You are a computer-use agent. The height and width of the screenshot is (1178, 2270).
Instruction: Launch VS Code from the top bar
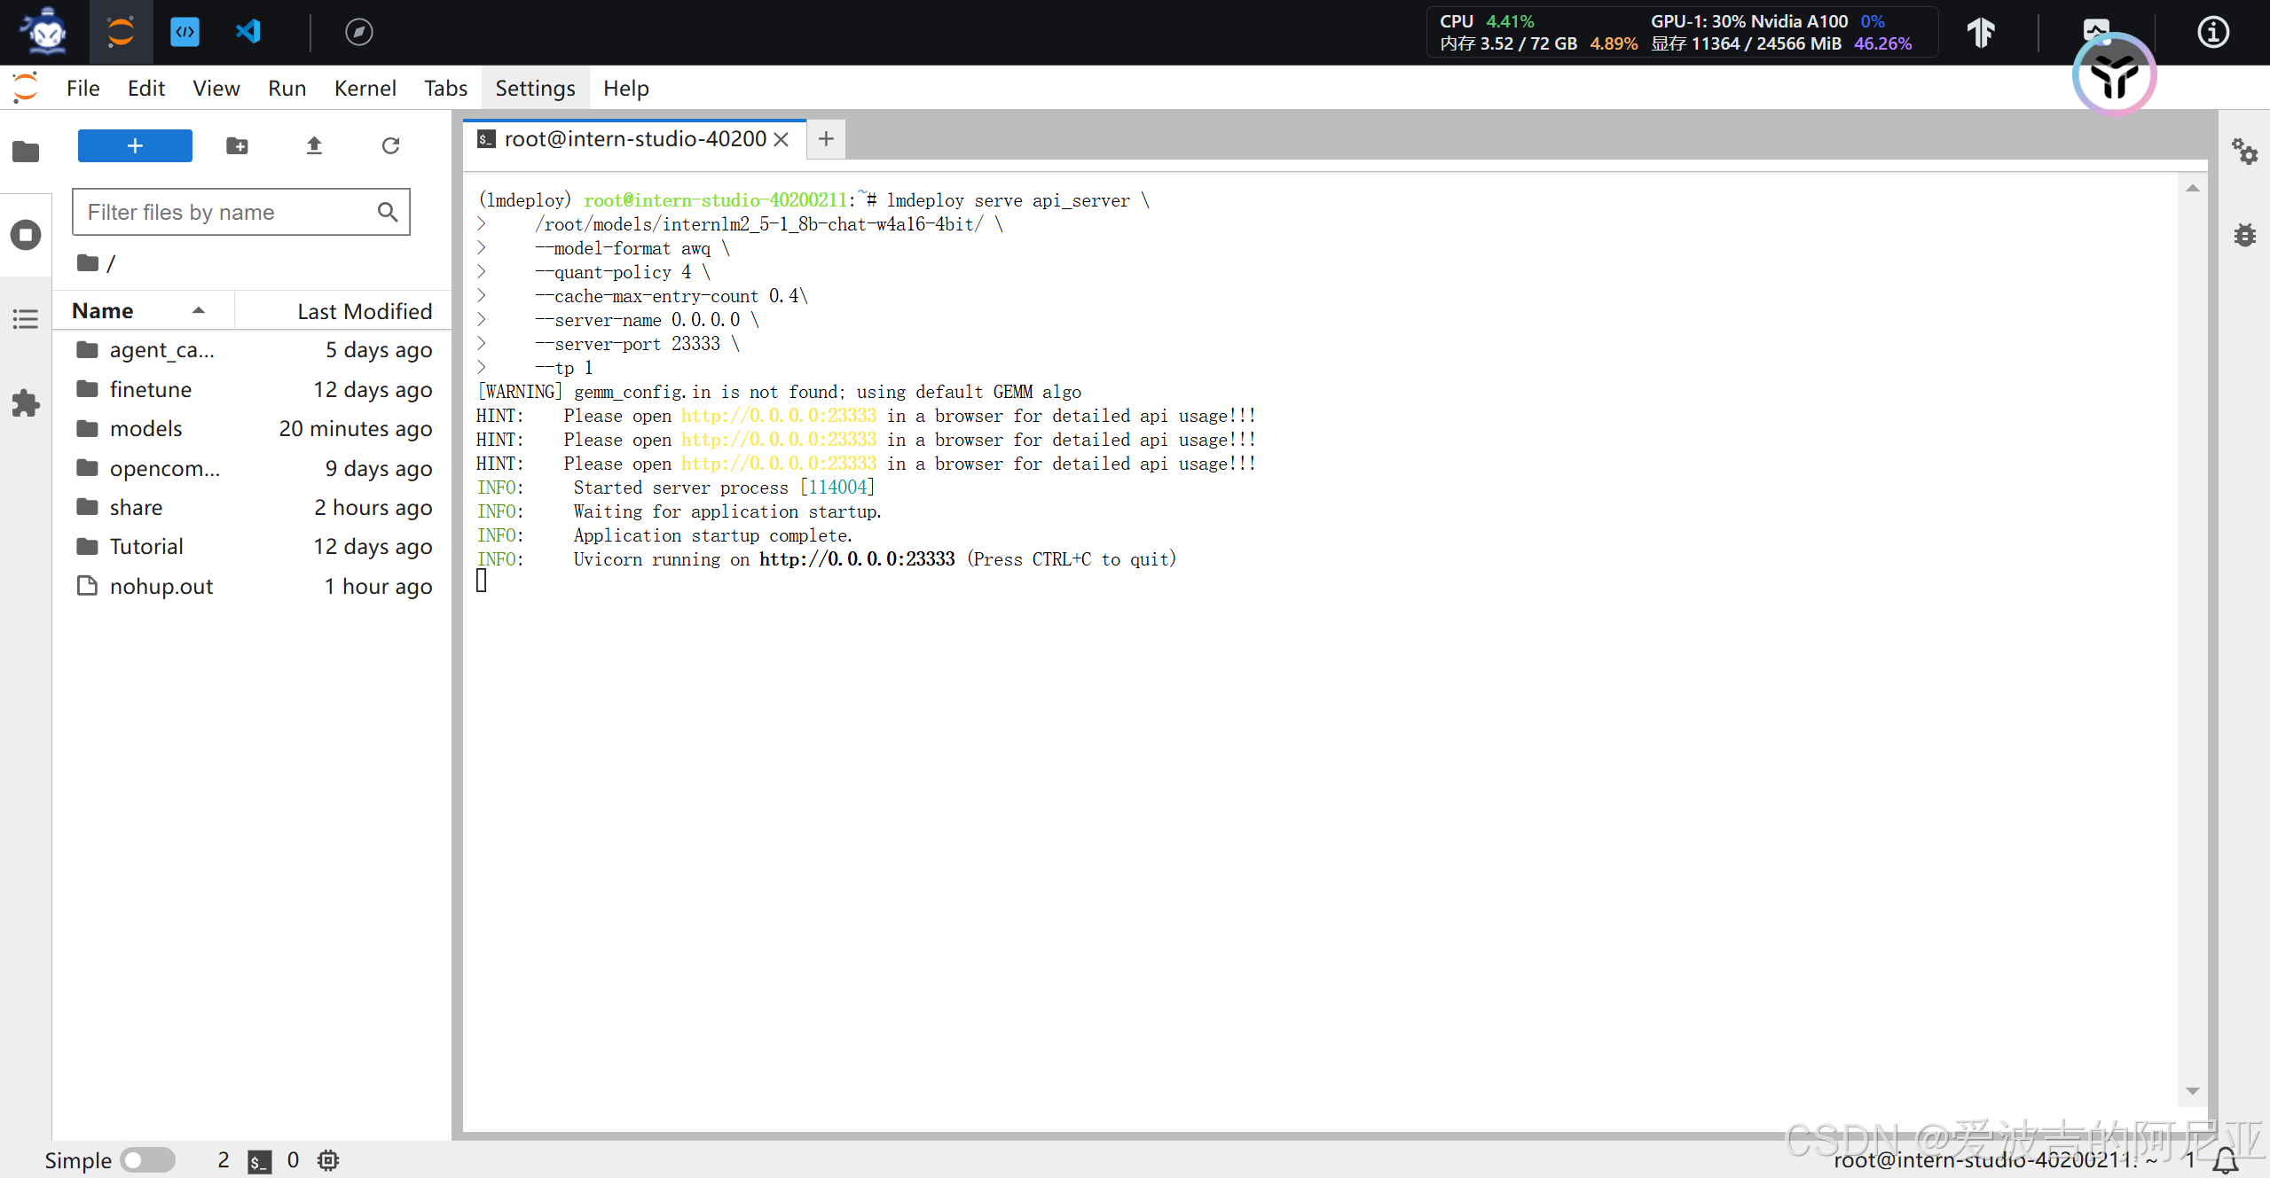(x=248, y=32)
